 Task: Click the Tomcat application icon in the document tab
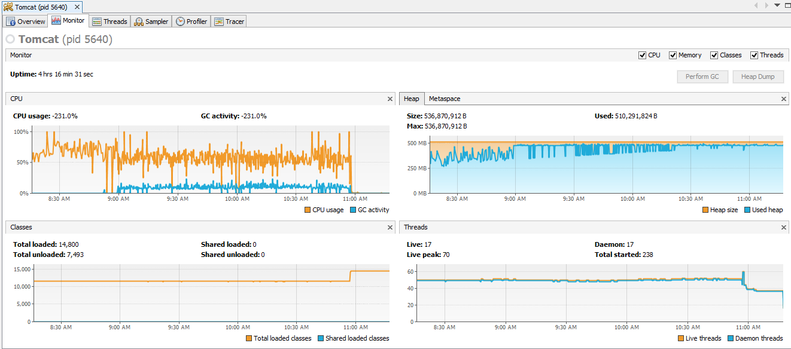pos(8,7)
